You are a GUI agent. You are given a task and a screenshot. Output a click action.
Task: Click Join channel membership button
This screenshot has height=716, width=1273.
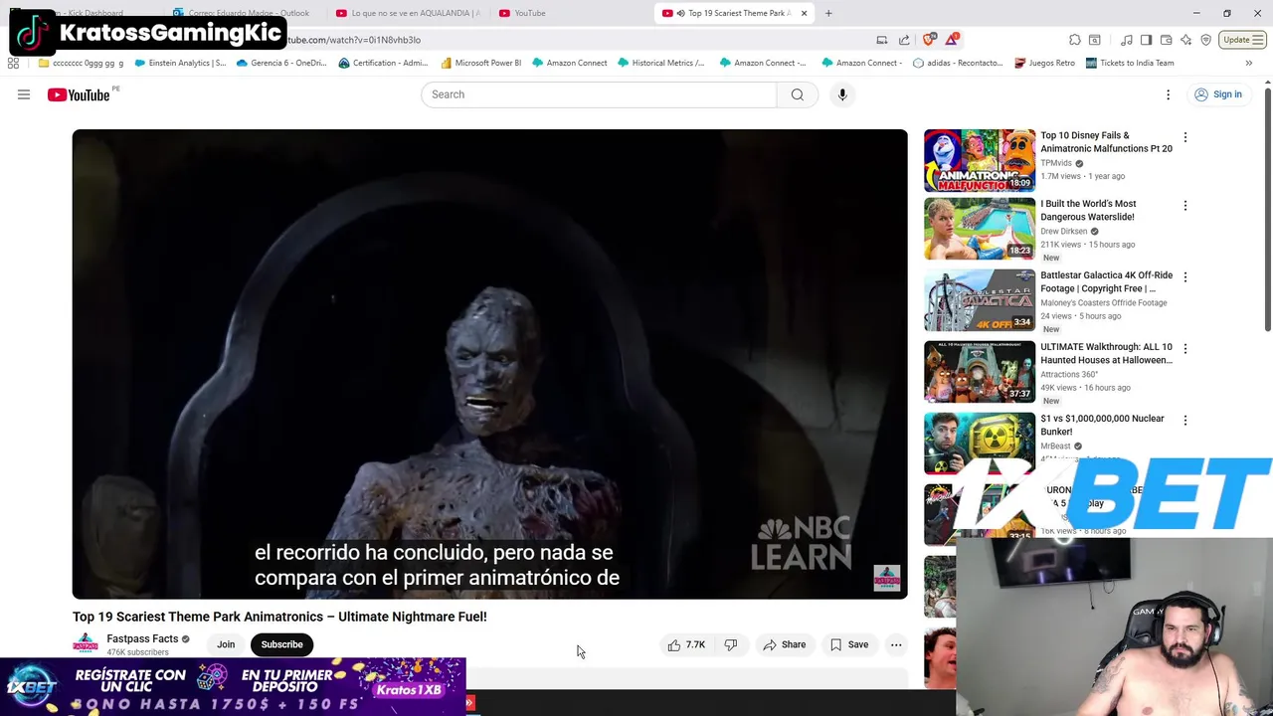226,644
